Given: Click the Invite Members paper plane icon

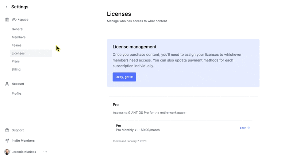Looking at the screenshot, I should click(7, 141).
